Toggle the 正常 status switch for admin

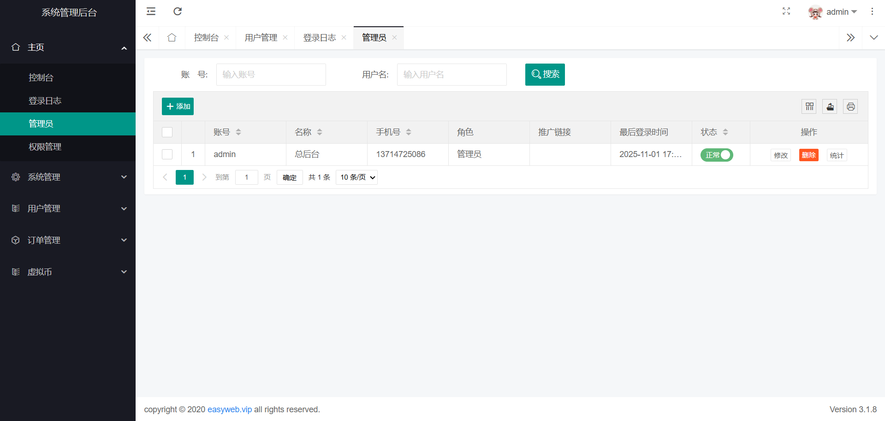[x=717, y=155]
